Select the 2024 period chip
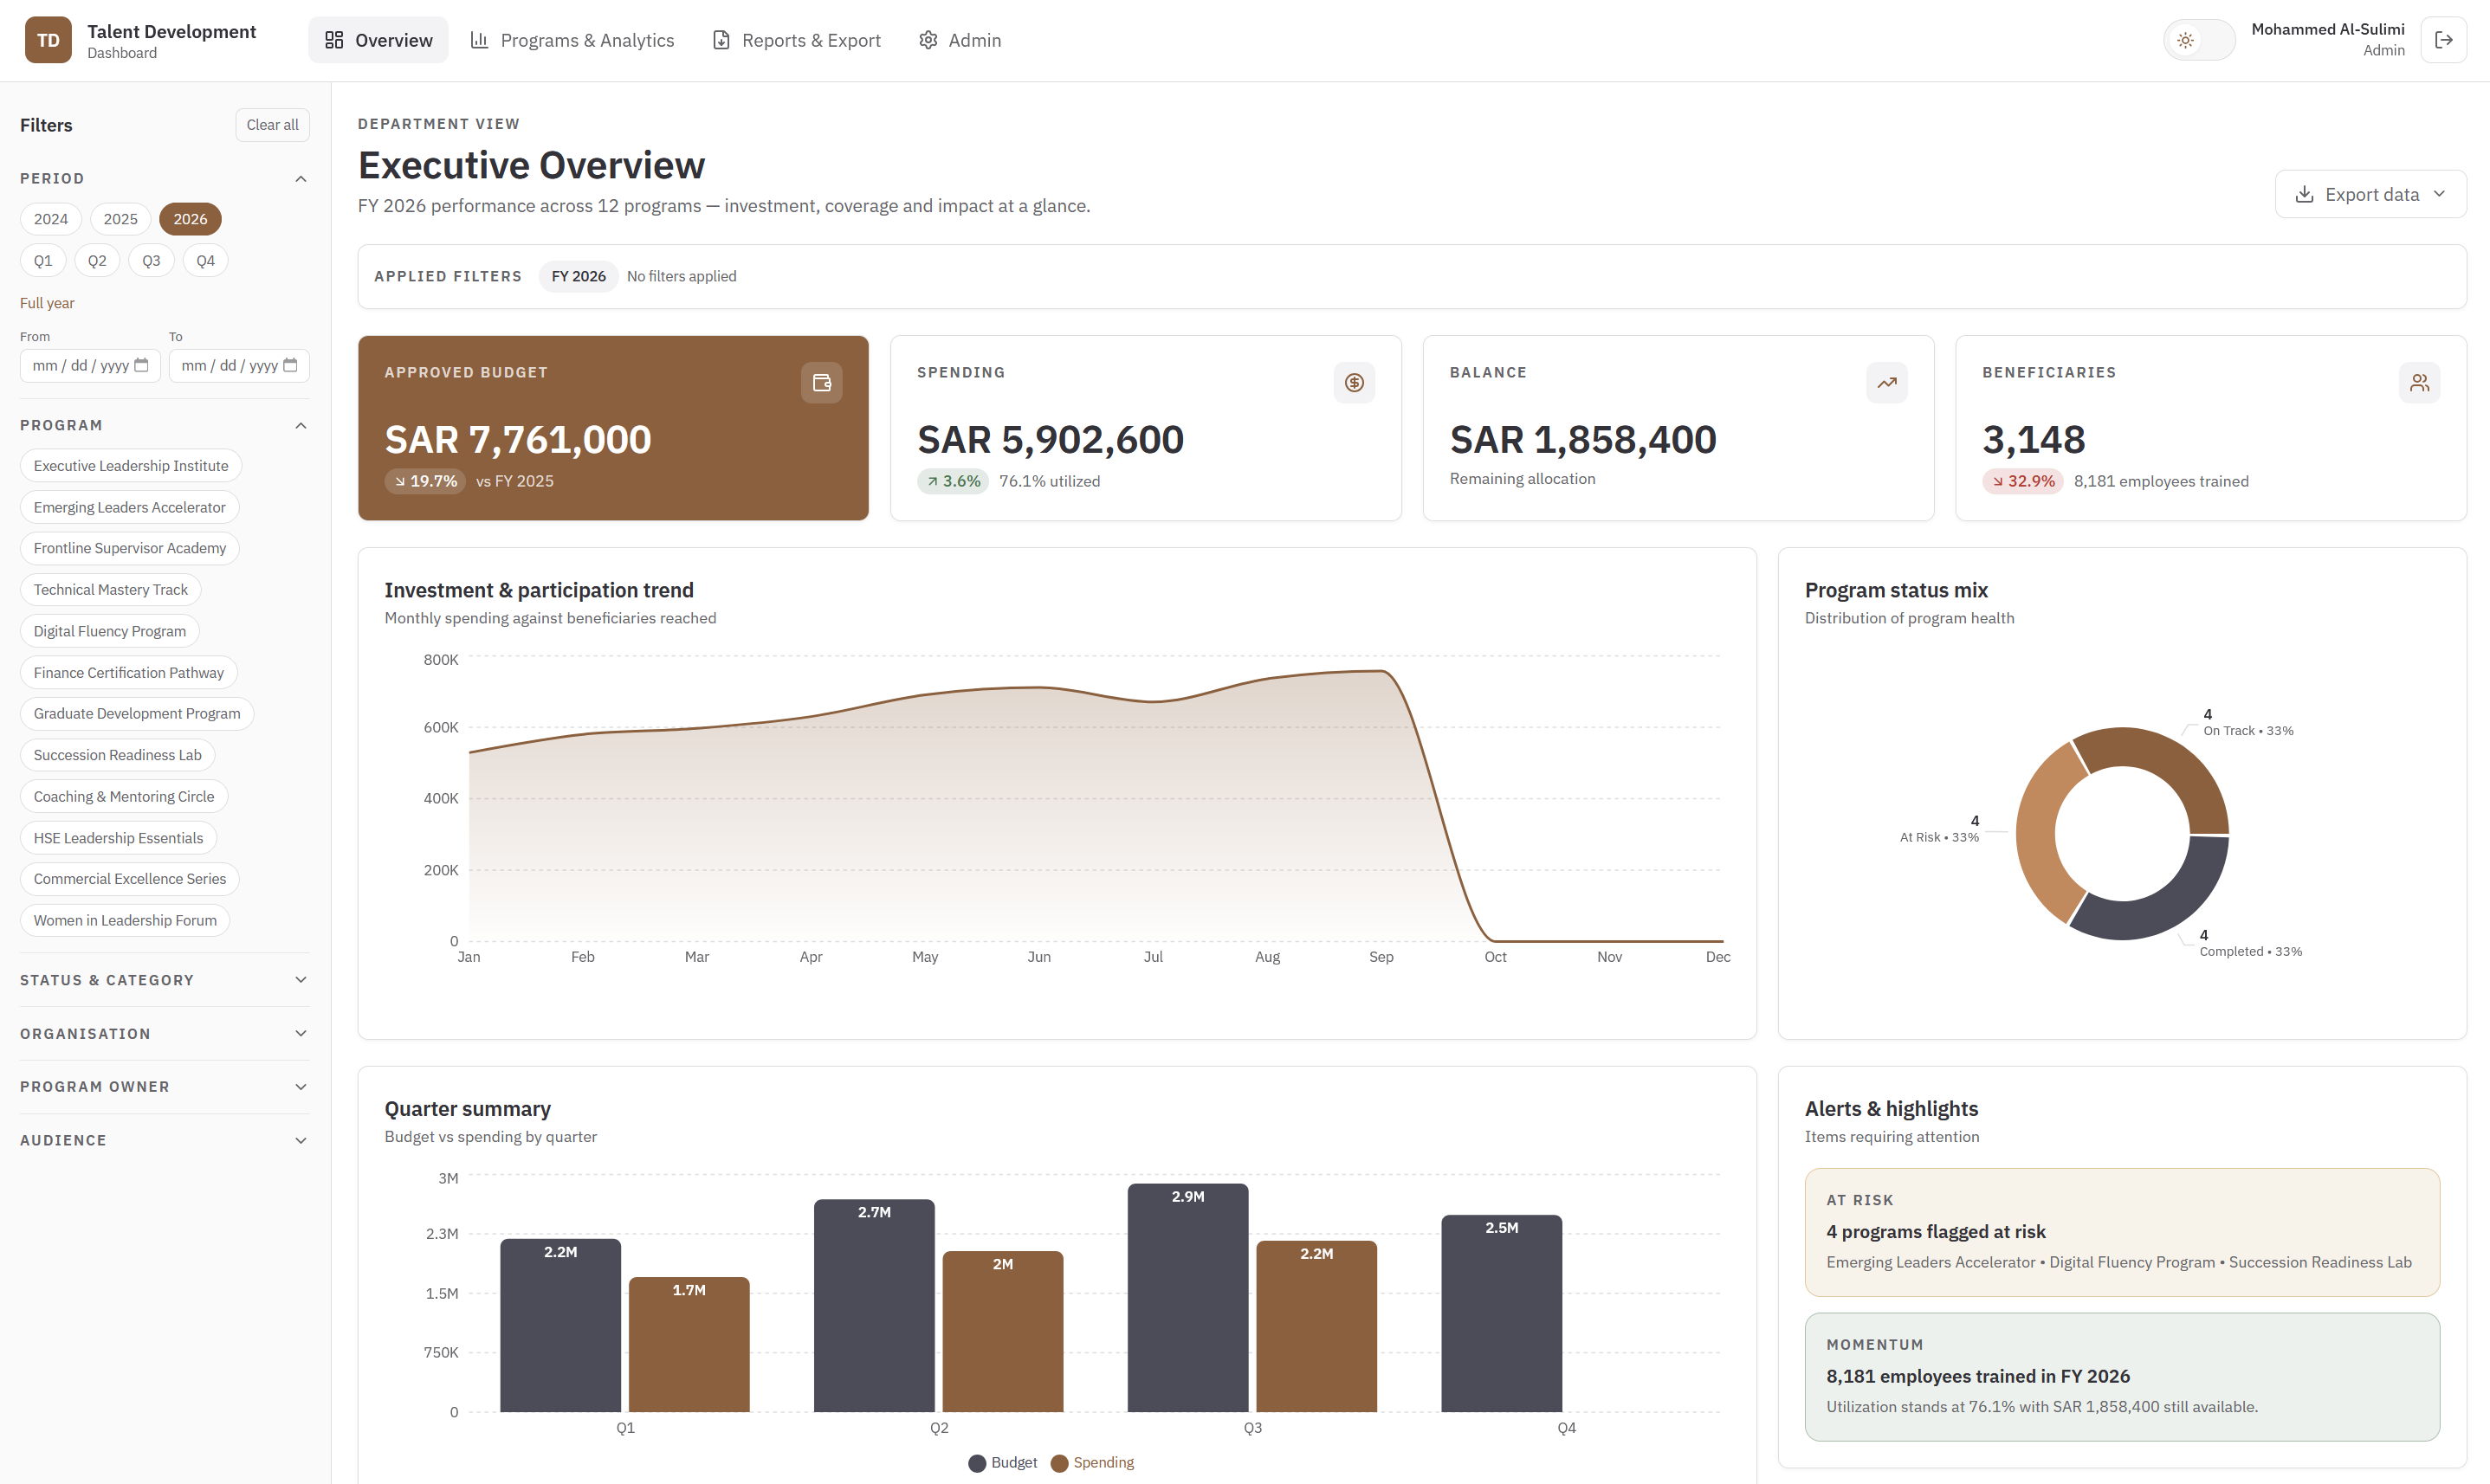2490x1484 pixels. tap(51, 219)
